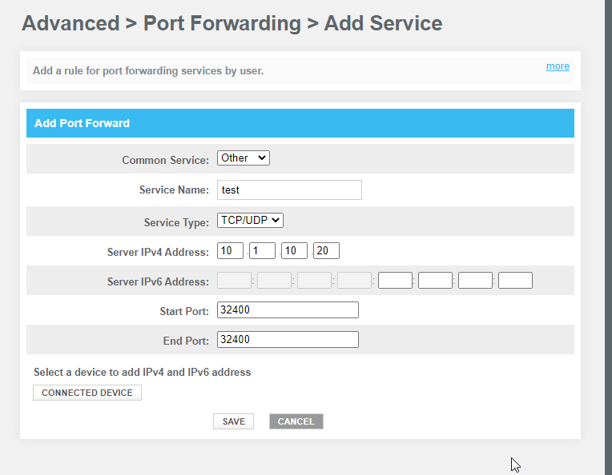Select second IPv4 octet field containing 1
This screenshot has height=475, width=612.
pos(262,250)
